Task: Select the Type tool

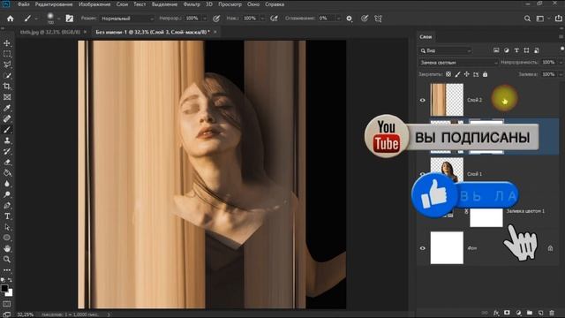Action: point(7,216)
